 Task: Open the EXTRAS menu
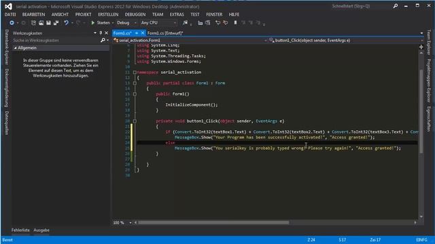(x=177, y=14)
